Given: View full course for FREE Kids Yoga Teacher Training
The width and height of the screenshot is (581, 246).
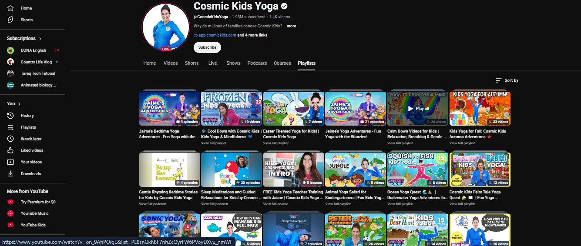Looking at the screenshot, I should tap(275, 204).
